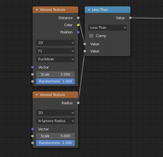Open the F1 feature dropdown

point(55,51)
